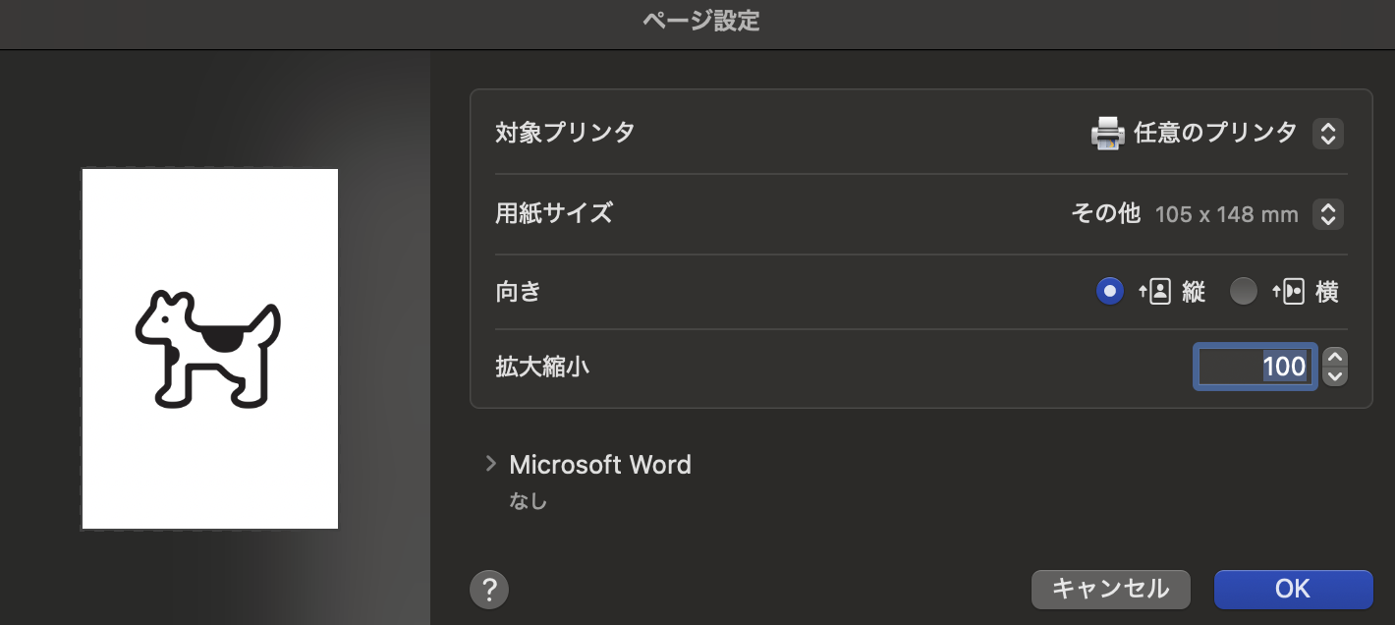
Task: Select the 横 landscape radio button
Action: point(1244,292)
